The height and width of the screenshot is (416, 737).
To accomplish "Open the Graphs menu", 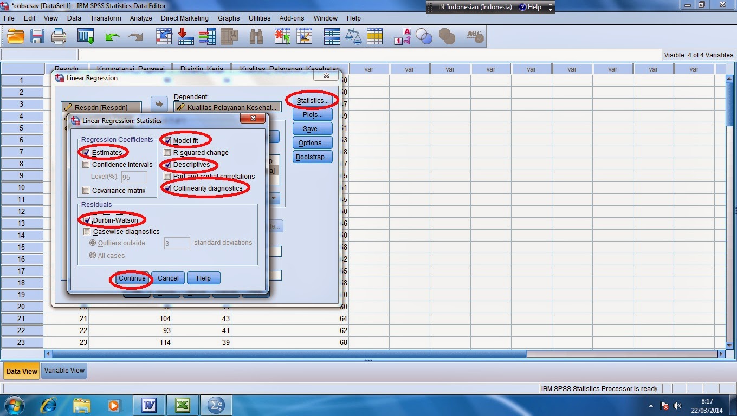I will pos(229,18).
